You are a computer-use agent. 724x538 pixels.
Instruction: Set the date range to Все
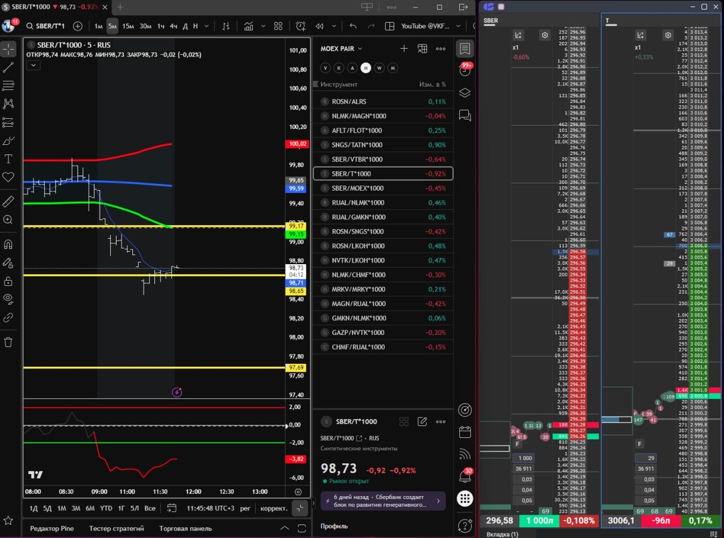coord(150,508)
